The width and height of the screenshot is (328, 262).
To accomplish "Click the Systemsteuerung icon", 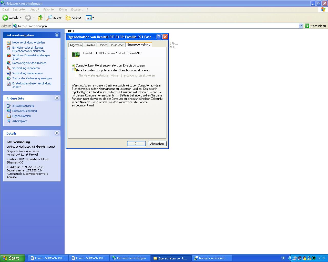I will coord(9,106).
